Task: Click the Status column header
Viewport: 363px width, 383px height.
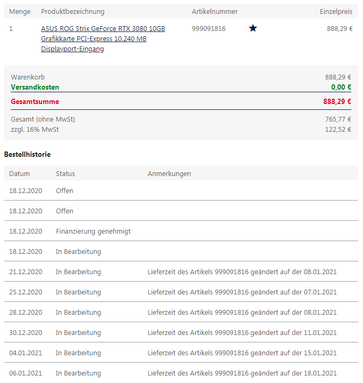Action: click(x=65, y=174)
